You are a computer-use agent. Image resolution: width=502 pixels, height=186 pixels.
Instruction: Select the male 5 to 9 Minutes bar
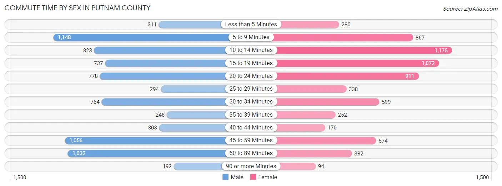(x=141, y=37)
